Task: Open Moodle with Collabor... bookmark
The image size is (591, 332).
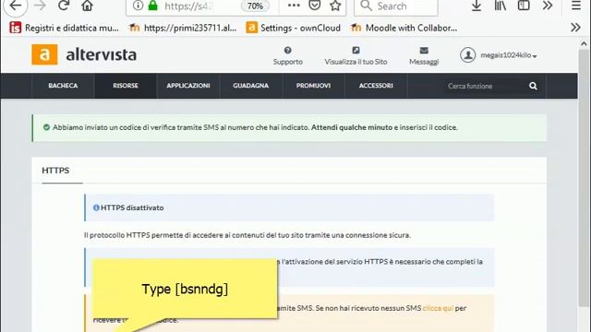Action: point(404,28)
